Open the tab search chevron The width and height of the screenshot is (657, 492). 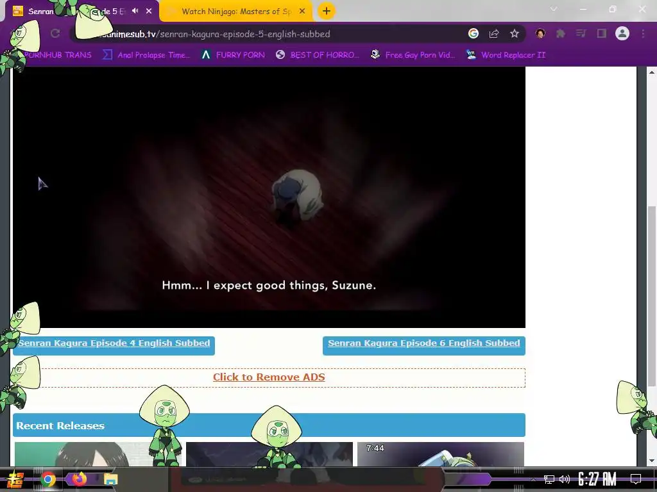[x=554, y=9]
